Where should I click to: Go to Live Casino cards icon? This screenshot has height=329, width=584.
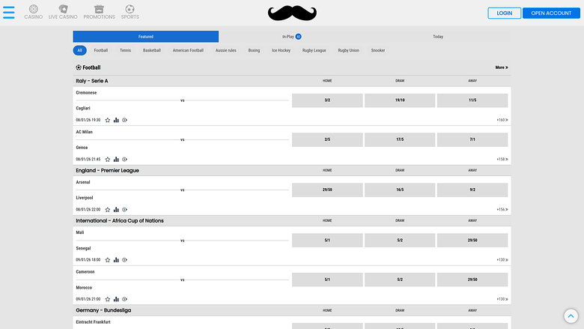tap(63, 10)
